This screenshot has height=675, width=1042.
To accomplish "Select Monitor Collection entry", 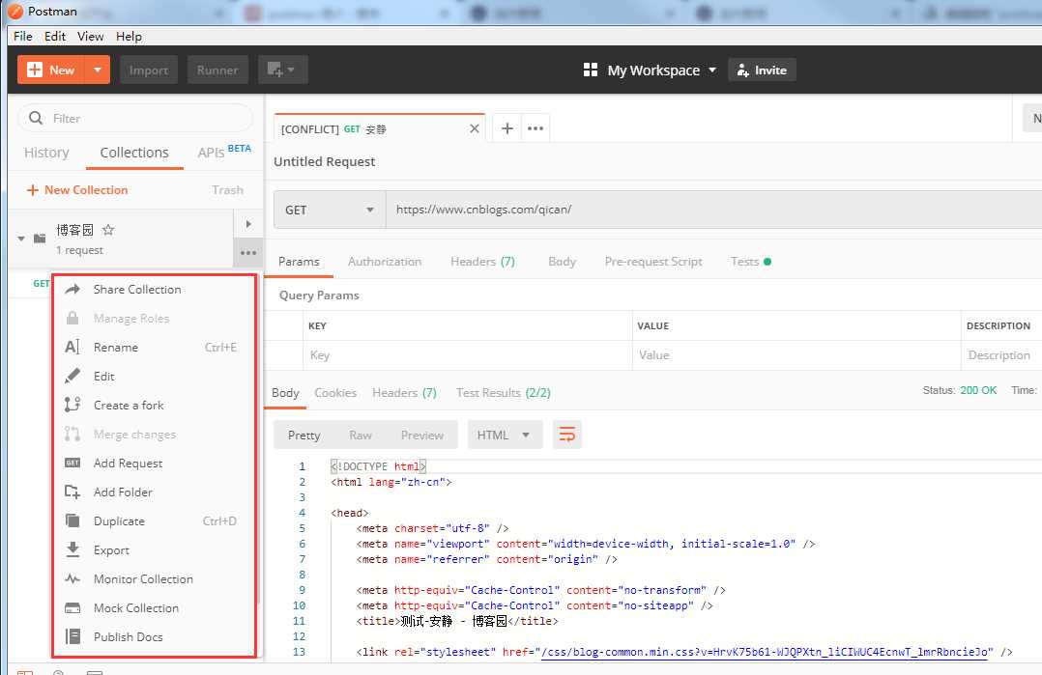I will tap(155, 578).
